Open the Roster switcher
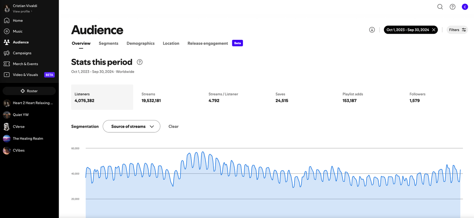474x218 pixels. click(29, 91)
